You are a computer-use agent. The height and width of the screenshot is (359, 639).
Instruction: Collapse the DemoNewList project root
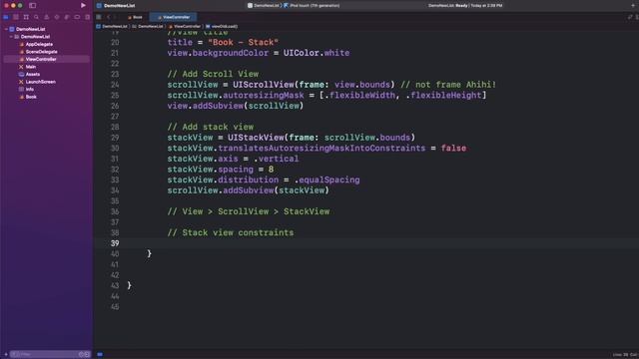(x=6, y=29)
